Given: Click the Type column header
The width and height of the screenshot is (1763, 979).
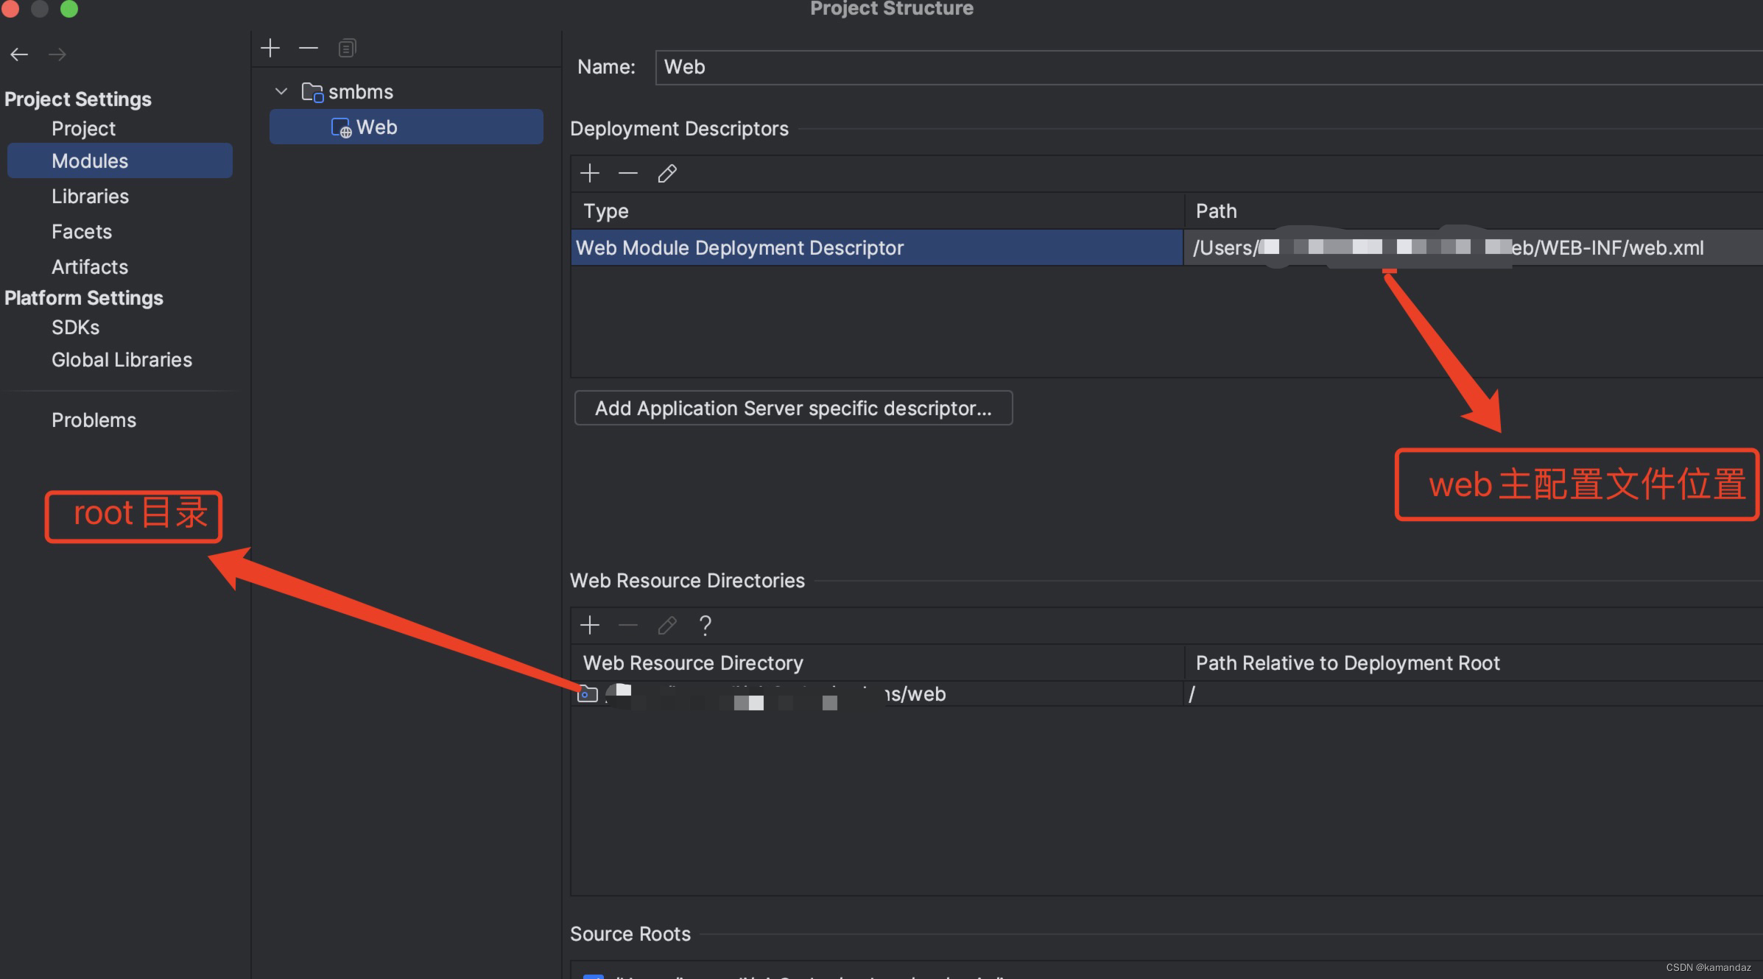Looking at the screenshot, I should click(x=877, y=211).
